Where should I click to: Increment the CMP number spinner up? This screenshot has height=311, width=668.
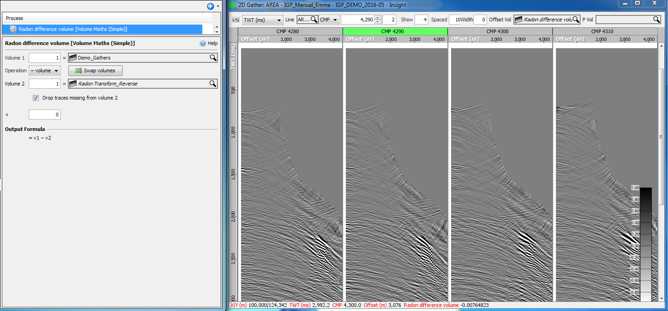tap(377, 17)
